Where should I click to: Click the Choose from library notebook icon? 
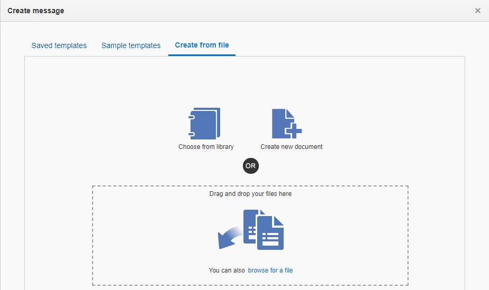pos(205,124)
